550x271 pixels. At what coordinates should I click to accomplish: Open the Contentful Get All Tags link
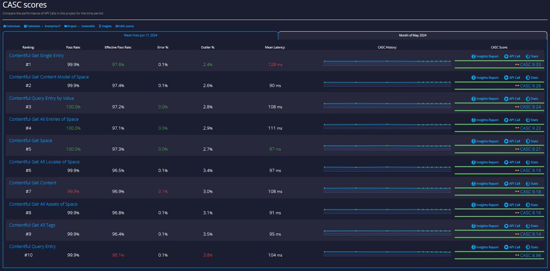[32, 225]
